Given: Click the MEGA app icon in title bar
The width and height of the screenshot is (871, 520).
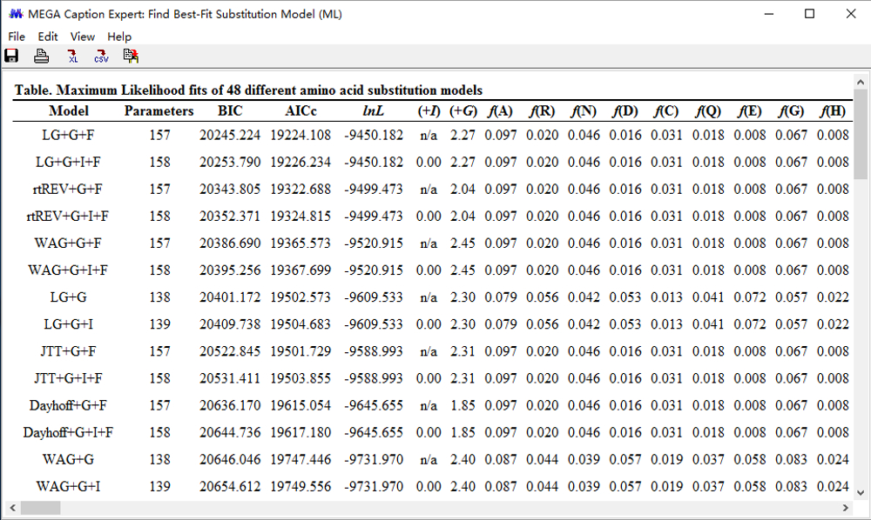Looking at the screenshot, I should [15, 14].
